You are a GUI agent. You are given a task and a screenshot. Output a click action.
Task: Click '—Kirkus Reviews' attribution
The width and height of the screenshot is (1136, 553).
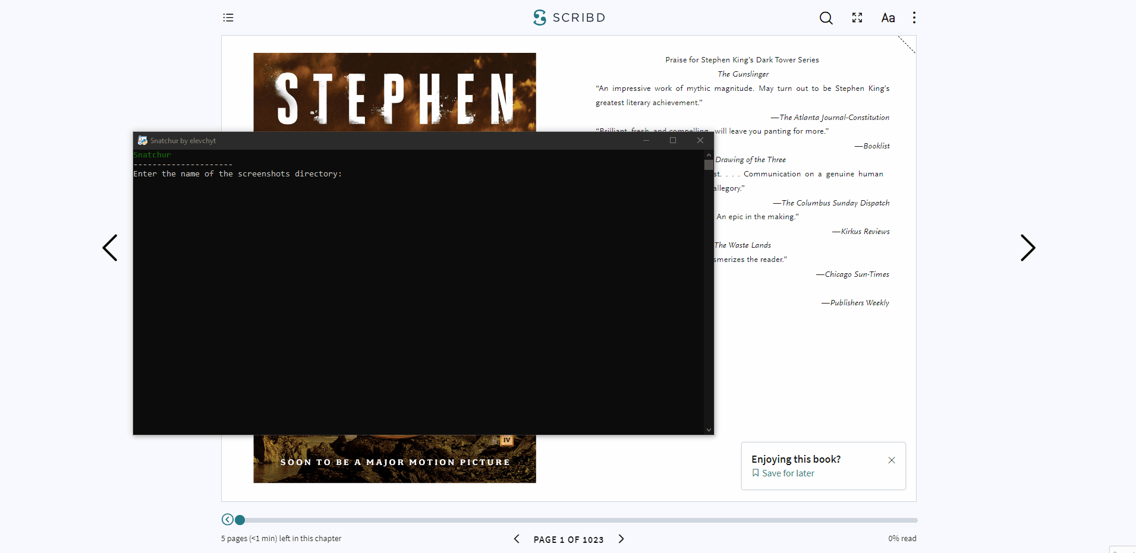pyautogui.click(x=861, y=232)
